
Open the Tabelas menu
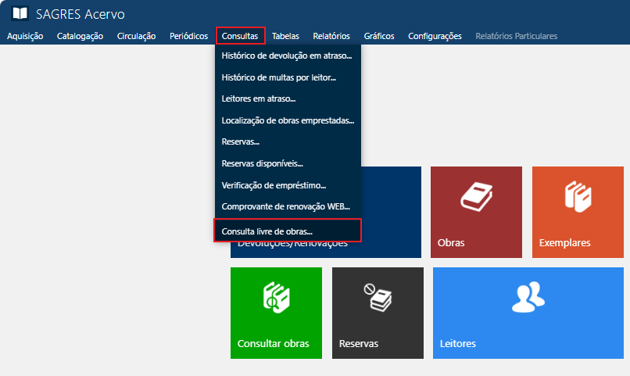[x=285, y=36]
